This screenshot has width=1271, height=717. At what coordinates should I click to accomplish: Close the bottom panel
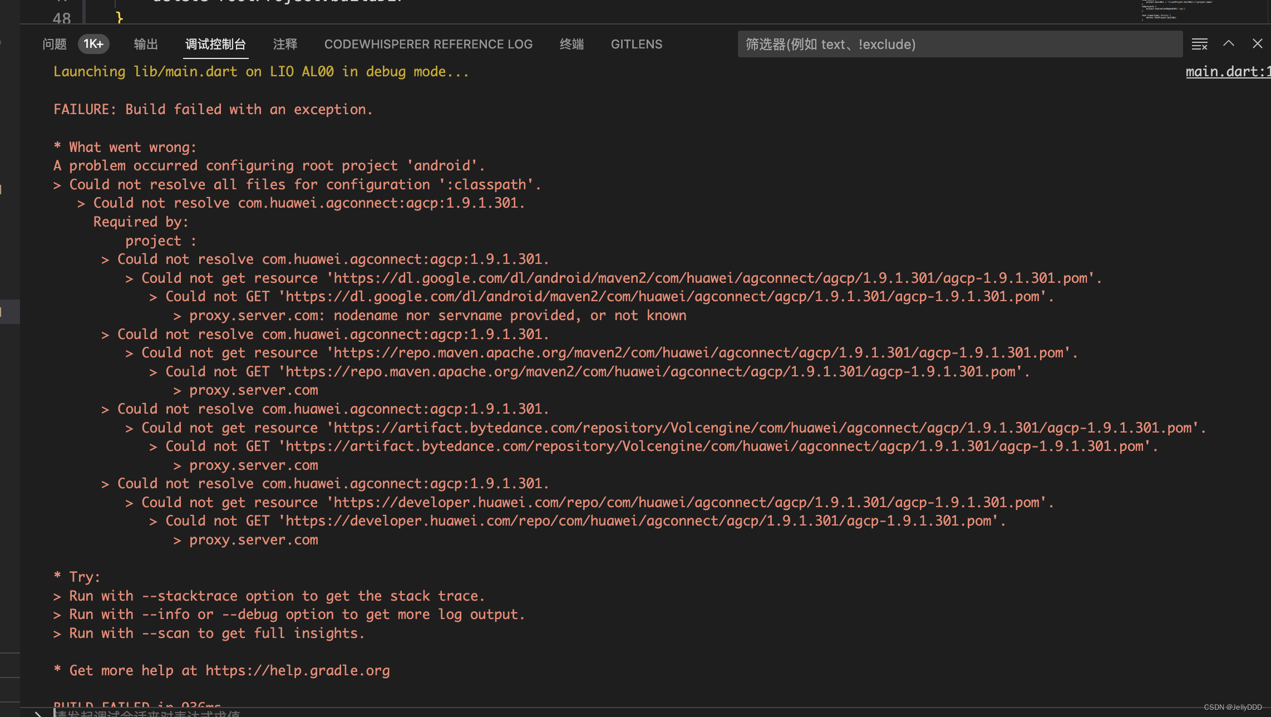tap(1257, 44)
